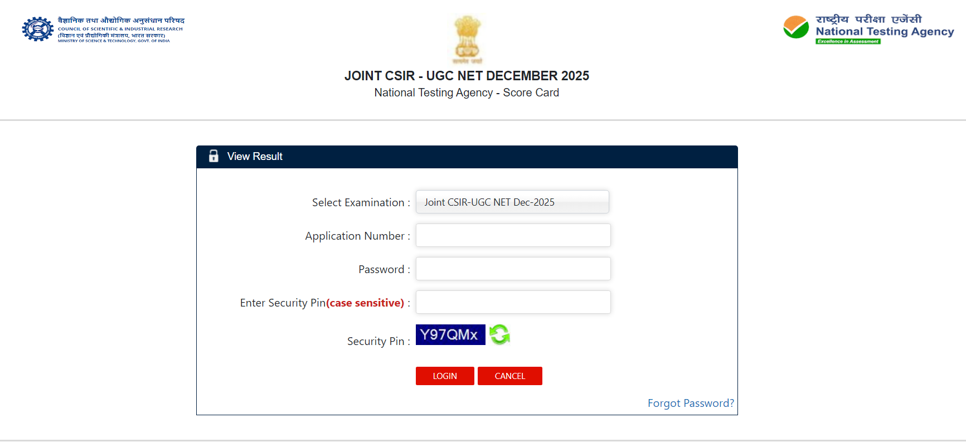Focus the Application Number field
The height and width of the screenshot is (442, 966).
(513, 235)
